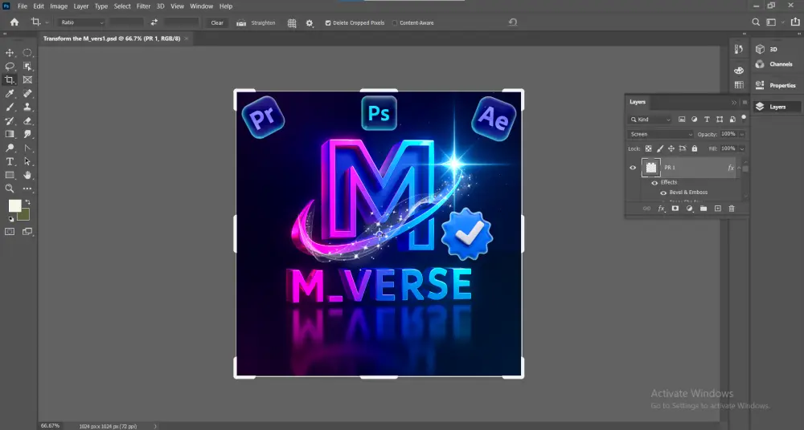Click the lock all padlock icon
Screen dimensions: 804x430
[694, 148]
